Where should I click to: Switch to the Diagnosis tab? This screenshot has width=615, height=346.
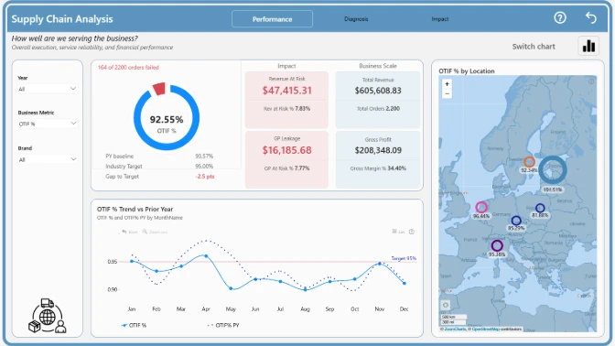tap(356, 19)
